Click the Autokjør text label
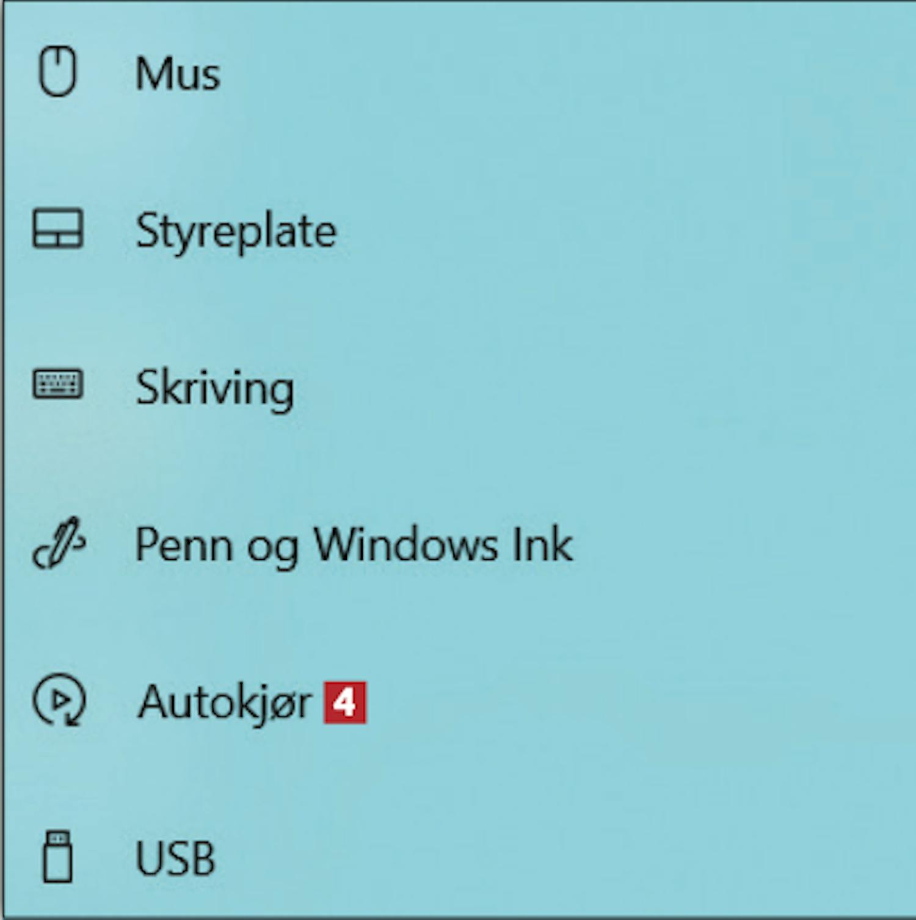This screenshot has width=916, height=920. point(225,703)
